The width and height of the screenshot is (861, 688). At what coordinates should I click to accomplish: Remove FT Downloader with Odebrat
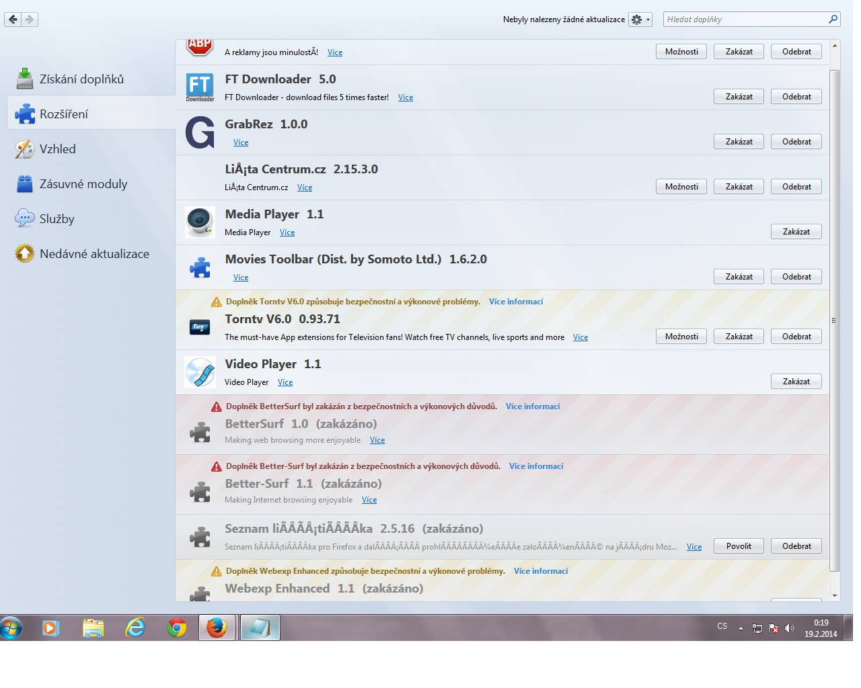point(796,97)
